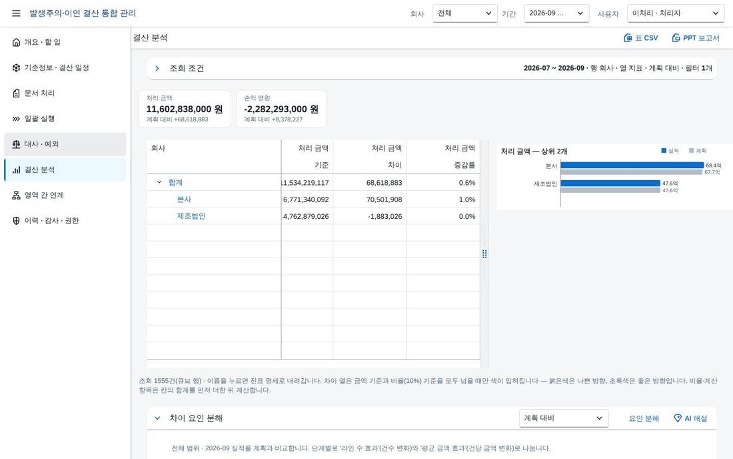Image resolution: width=733 pixels, height=459 pixels.
Task: Open the 회사 dropdown showing 전체
Action: (464, 13)
